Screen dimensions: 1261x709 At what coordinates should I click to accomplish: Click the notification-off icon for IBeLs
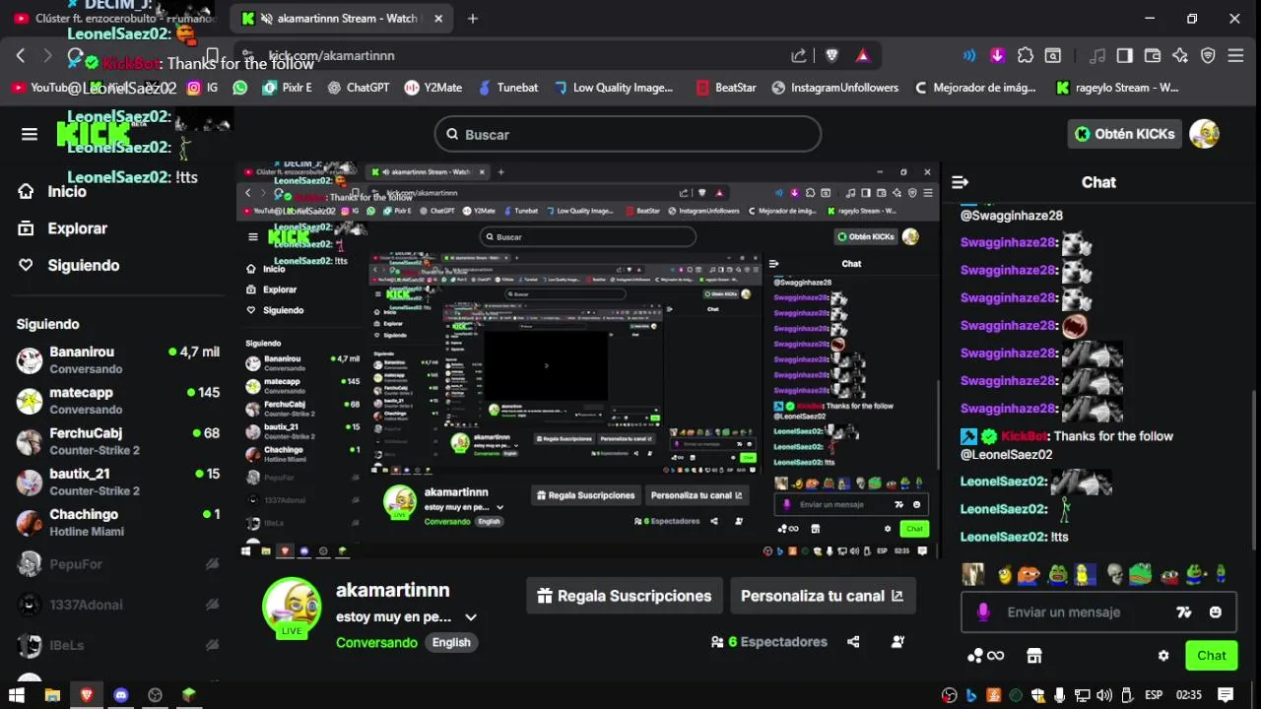[212, 645]
